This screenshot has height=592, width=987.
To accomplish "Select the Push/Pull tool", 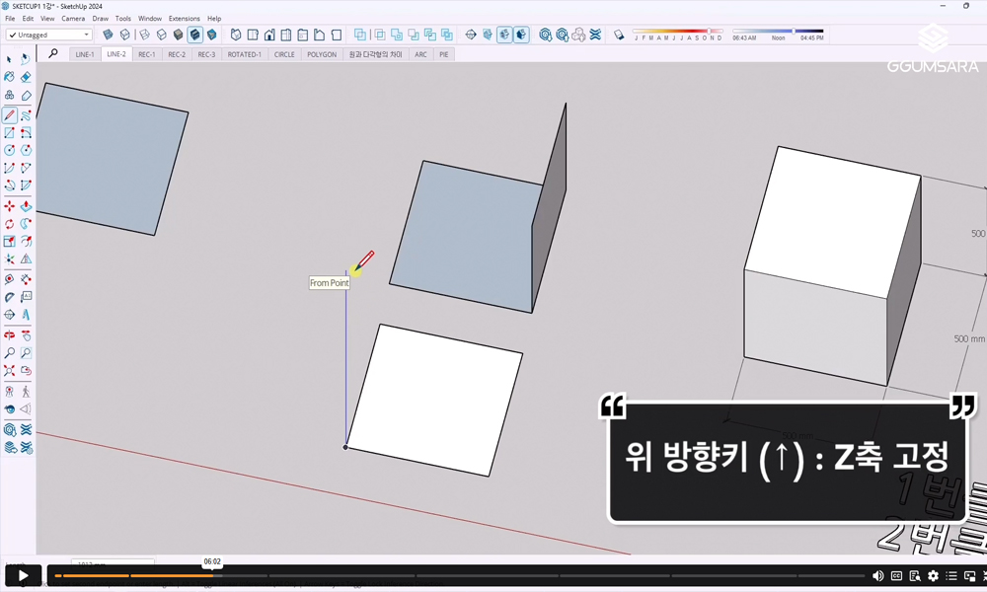I will tap(26, 206).
